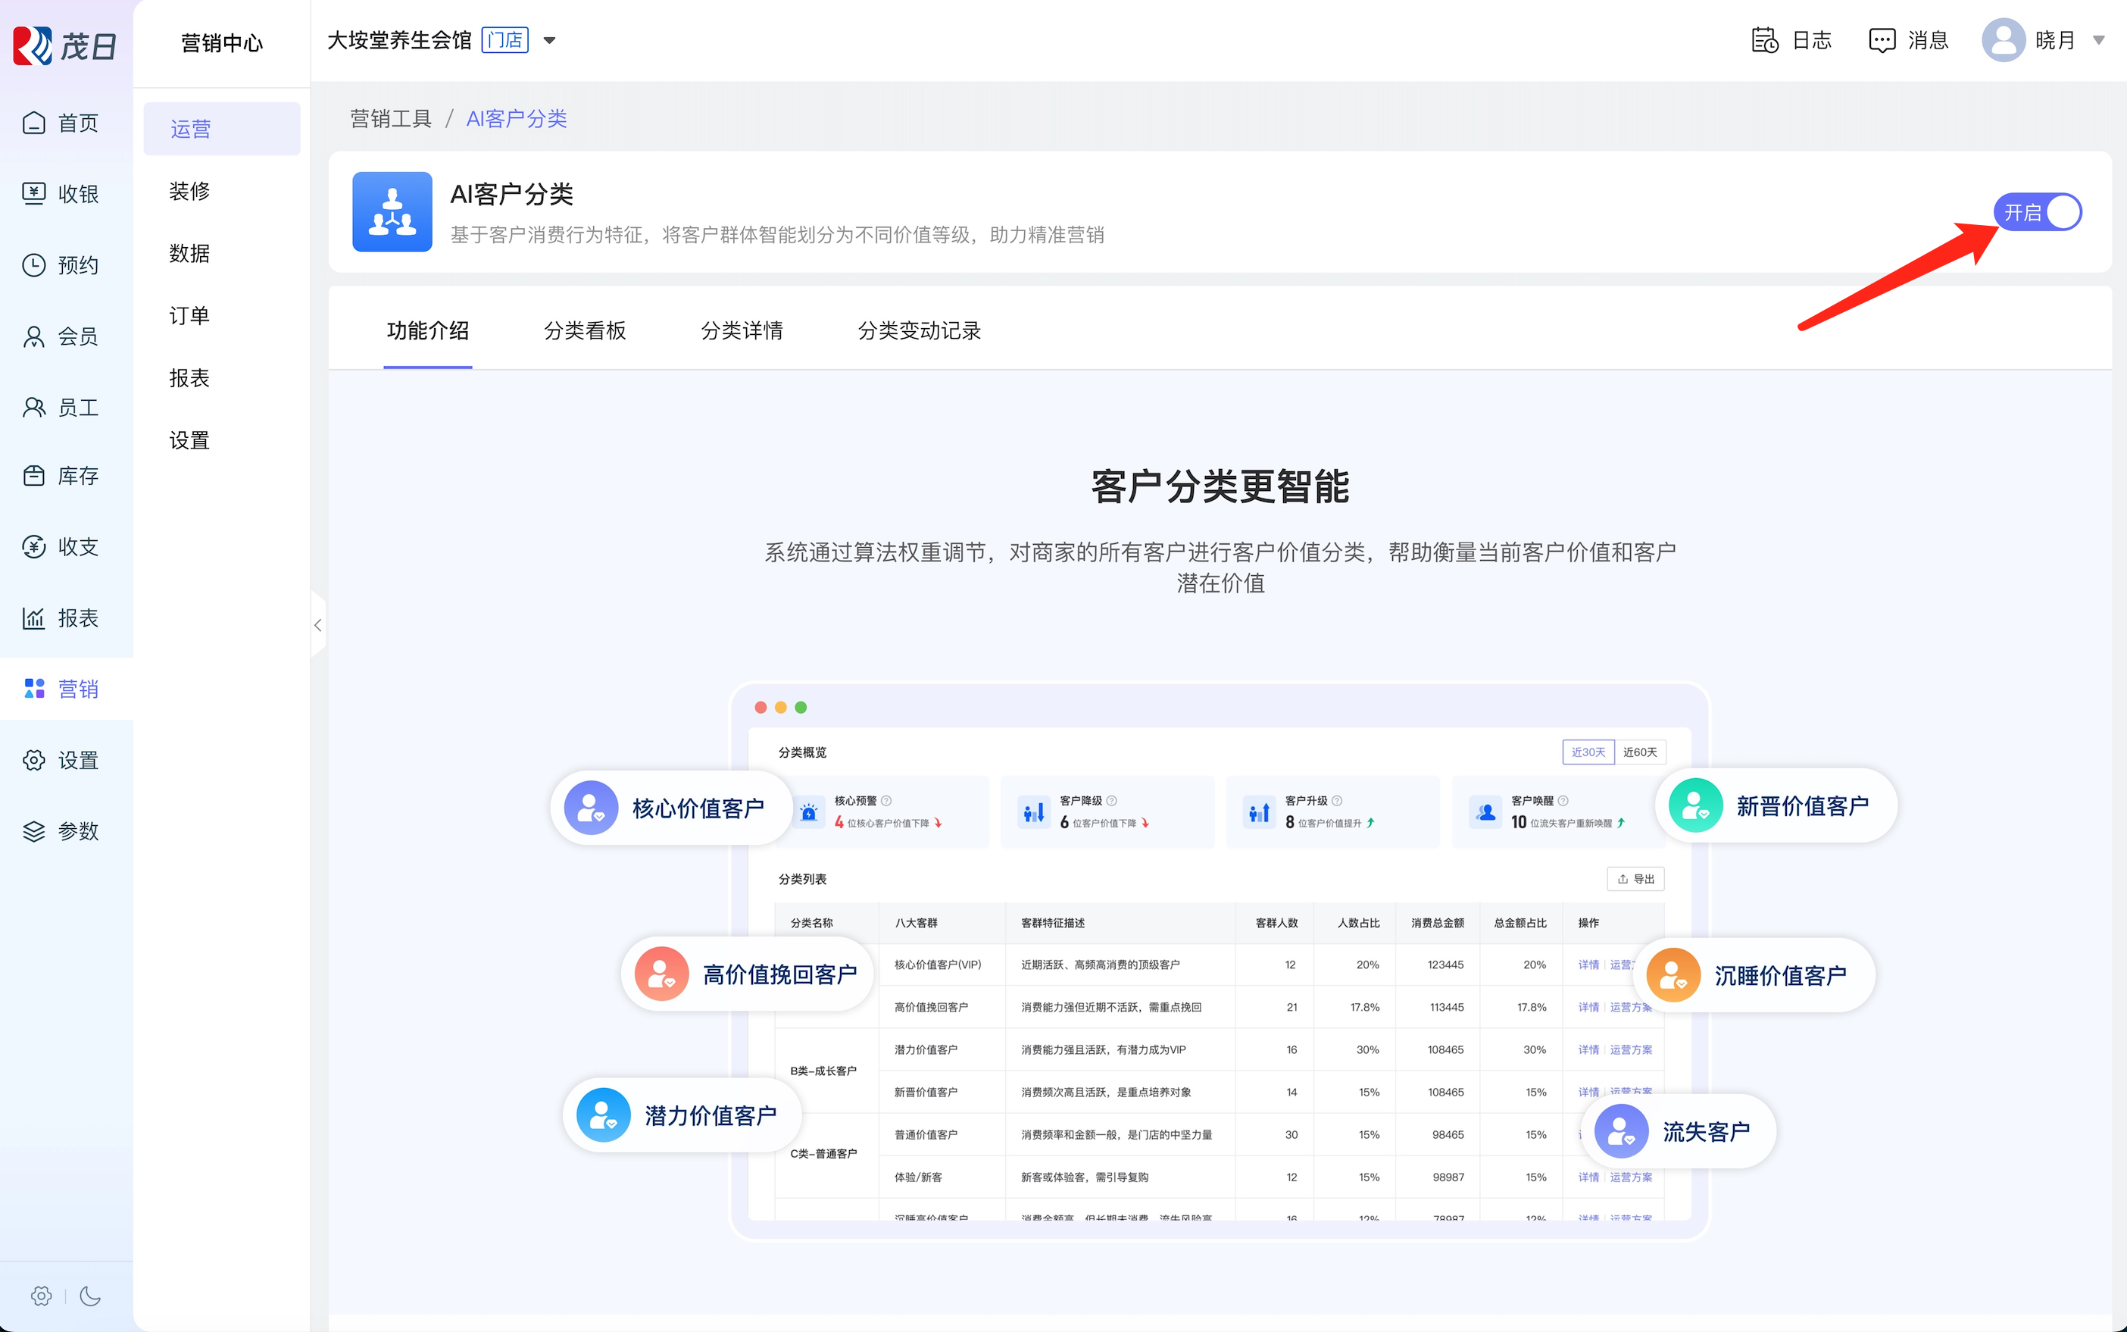Expand the 大埃堂养生会馆 store dropdown
2127x1332 pixels.
(x=550, y=40)
